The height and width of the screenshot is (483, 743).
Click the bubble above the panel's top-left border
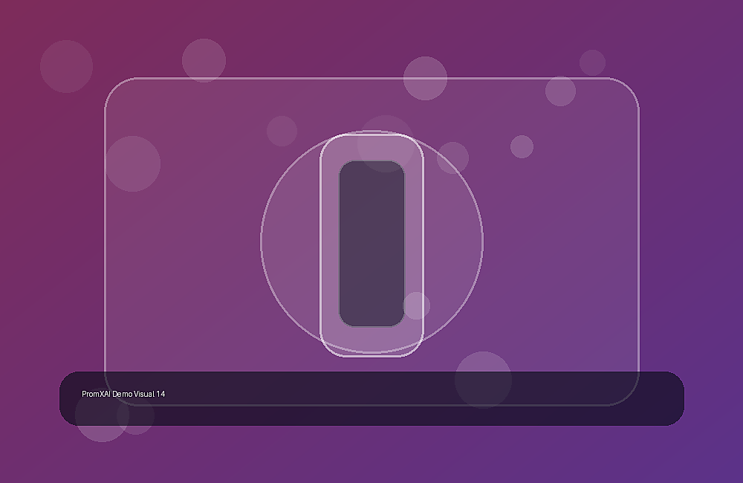click(204, 60)
